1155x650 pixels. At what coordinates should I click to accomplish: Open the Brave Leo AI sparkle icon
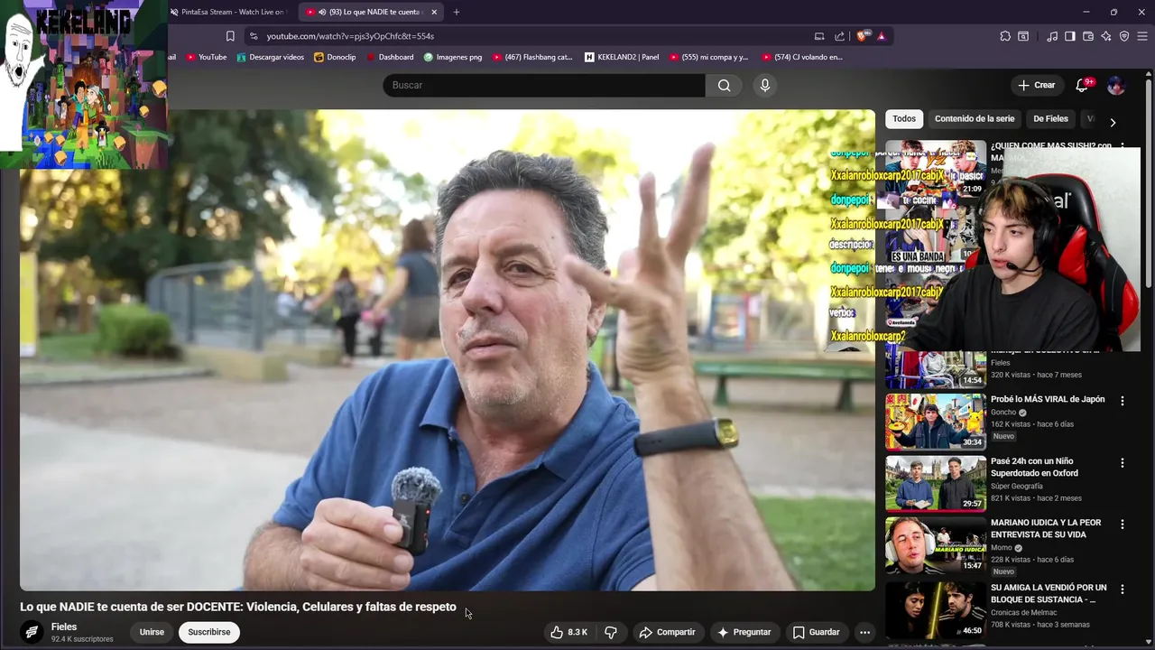click(1106, 36)
